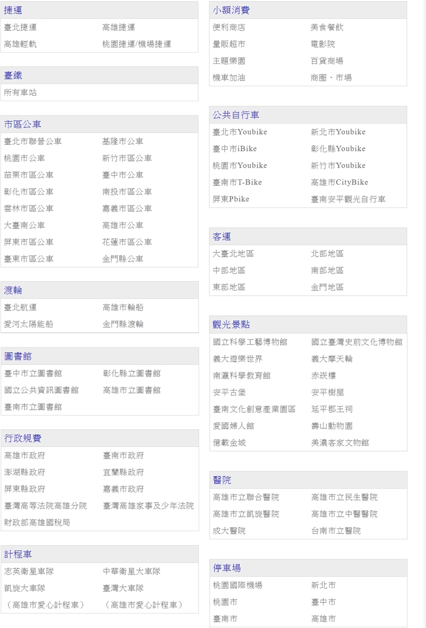
Task: Select 基隆市公車 link
Action: point(122,141)
